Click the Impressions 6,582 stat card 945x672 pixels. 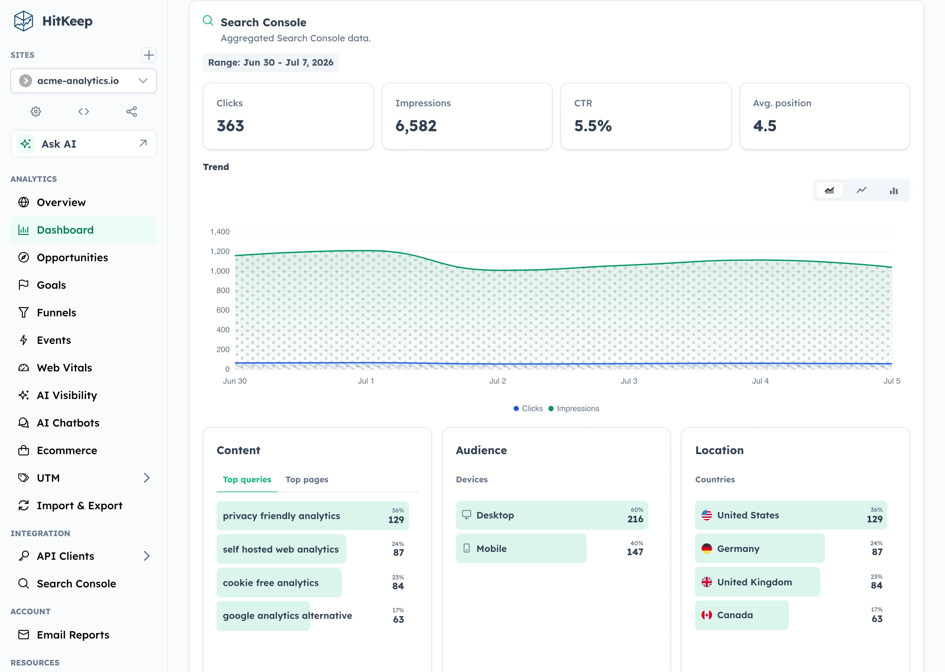467,116
